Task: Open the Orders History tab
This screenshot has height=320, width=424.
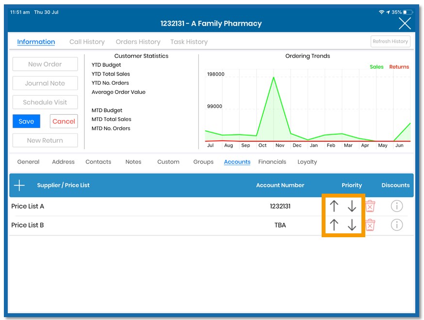Action: (x=138, y=42)
